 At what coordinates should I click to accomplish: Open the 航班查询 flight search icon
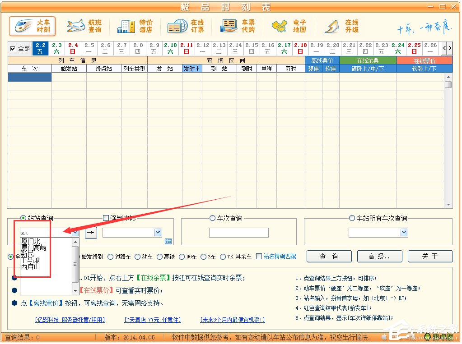[84, 26]
